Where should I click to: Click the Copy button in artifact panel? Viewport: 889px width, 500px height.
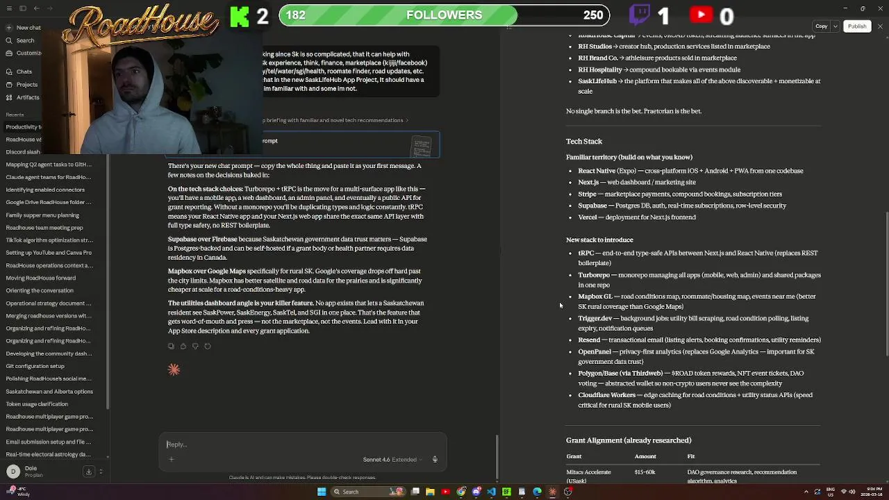point(822,26)
